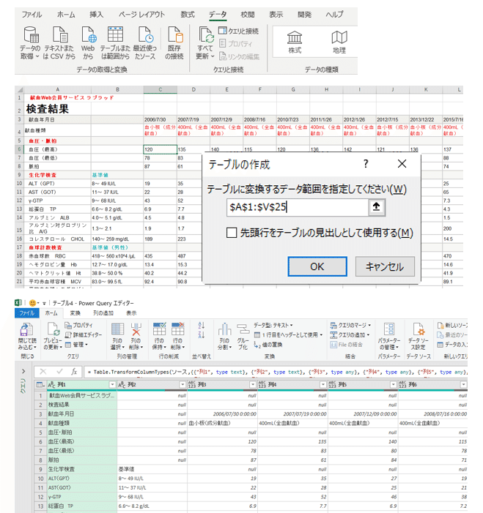
Task: Open 列1 column filter dropdown
Action: pos(112,385)
